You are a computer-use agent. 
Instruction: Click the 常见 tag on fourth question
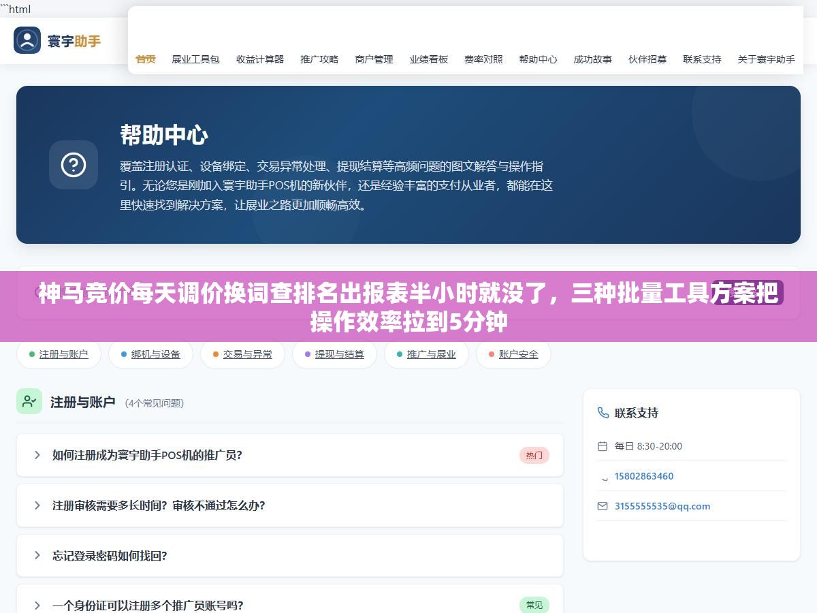coord(534,605)
